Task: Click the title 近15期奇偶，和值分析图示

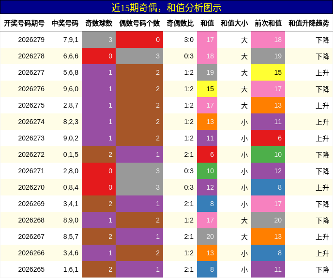Action: coord(166,8)
